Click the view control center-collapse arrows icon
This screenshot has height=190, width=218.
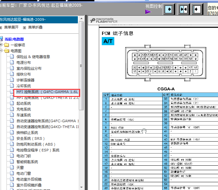(184, 9)
